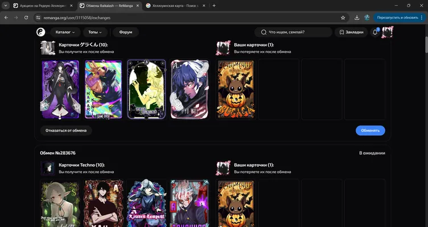Go back with the browser arrow

point(6,18)
